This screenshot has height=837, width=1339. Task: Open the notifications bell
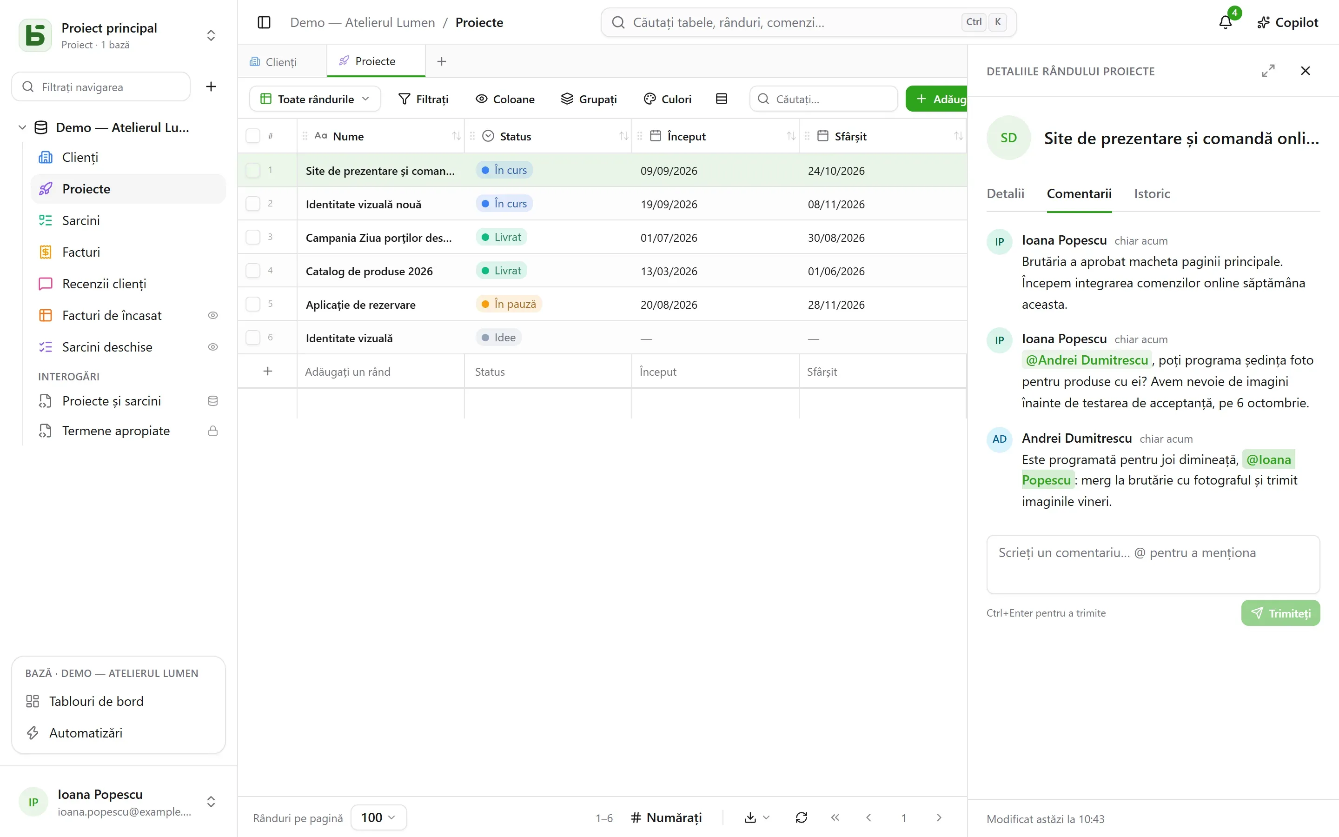click(1225, 23)
